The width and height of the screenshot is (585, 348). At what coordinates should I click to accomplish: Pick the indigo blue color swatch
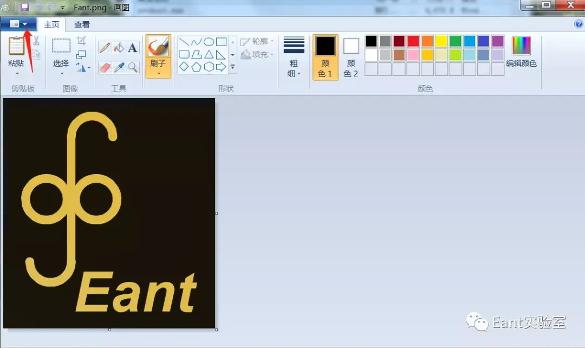pos(484,41)
